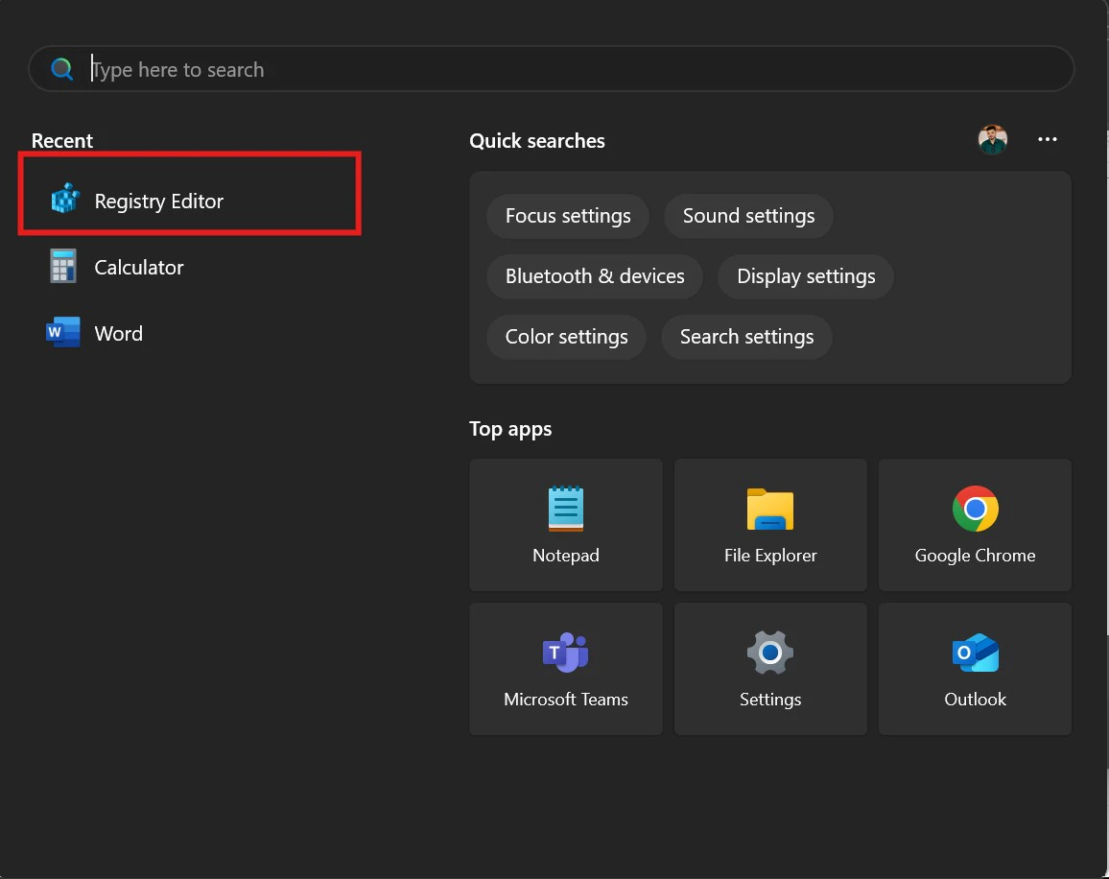Click the Notepad tile label

pyautogui.click(x=566, y=556)
